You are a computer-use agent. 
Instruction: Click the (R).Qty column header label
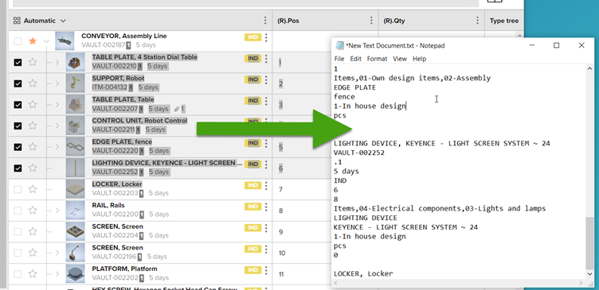tap(393, 21)
